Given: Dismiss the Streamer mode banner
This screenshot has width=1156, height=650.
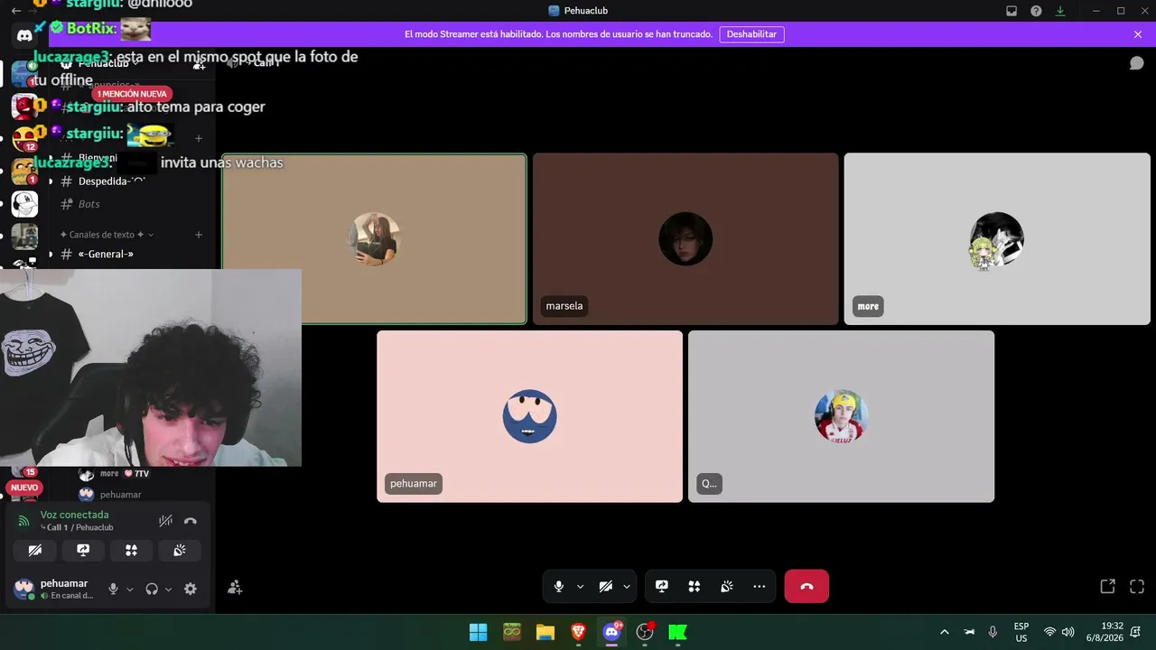Looking at the screenshot, I should pyautogui.click(x=1138, y=34).
